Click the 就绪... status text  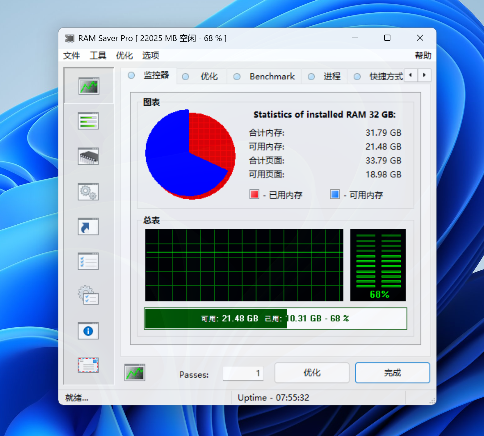click(x=77, y=398)
